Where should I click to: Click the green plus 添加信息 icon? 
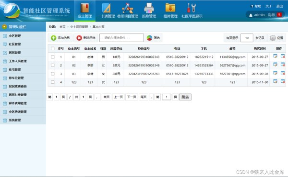pos(53,38)
